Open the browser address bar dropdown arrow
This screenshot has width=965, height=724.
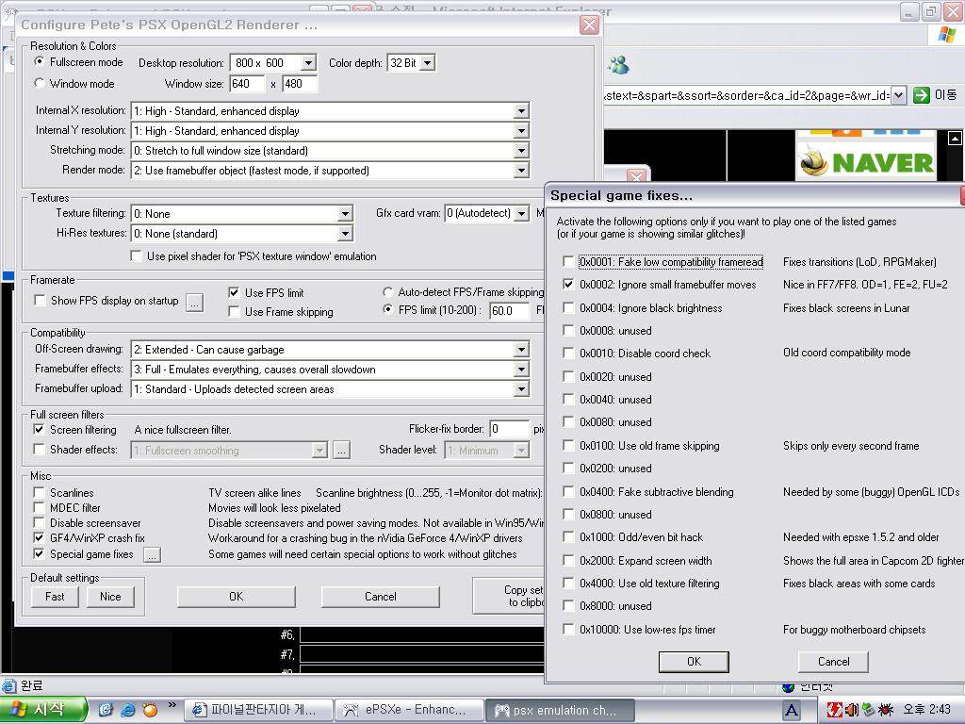pos(898,95)
